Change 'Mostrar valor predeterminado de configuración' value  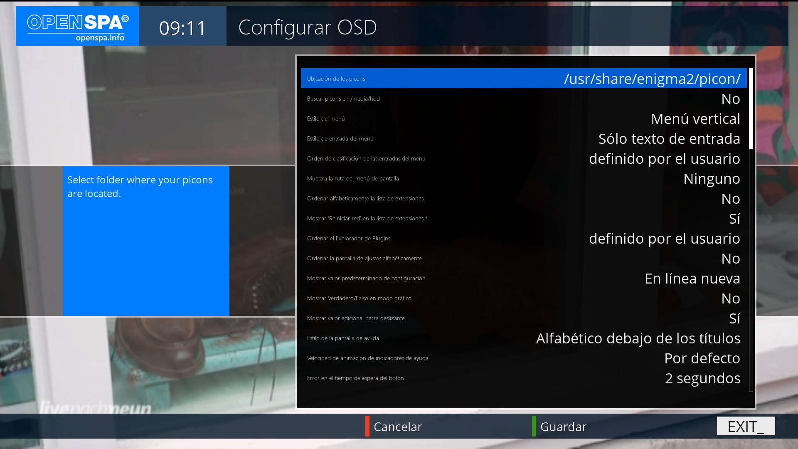coord(692,279)
